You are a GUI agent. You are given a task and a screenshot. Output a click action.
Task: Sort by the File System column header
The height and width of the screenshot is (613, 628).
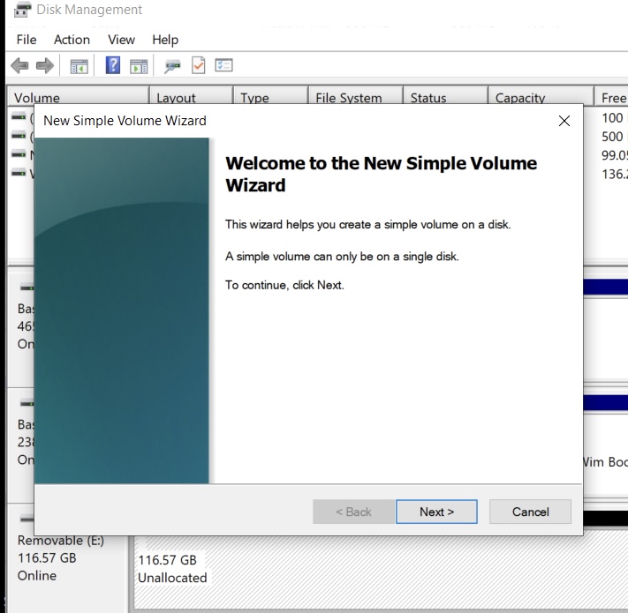(x=349, y=98)
